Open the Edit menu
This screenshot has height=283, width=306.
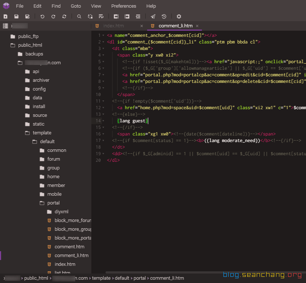37,6
